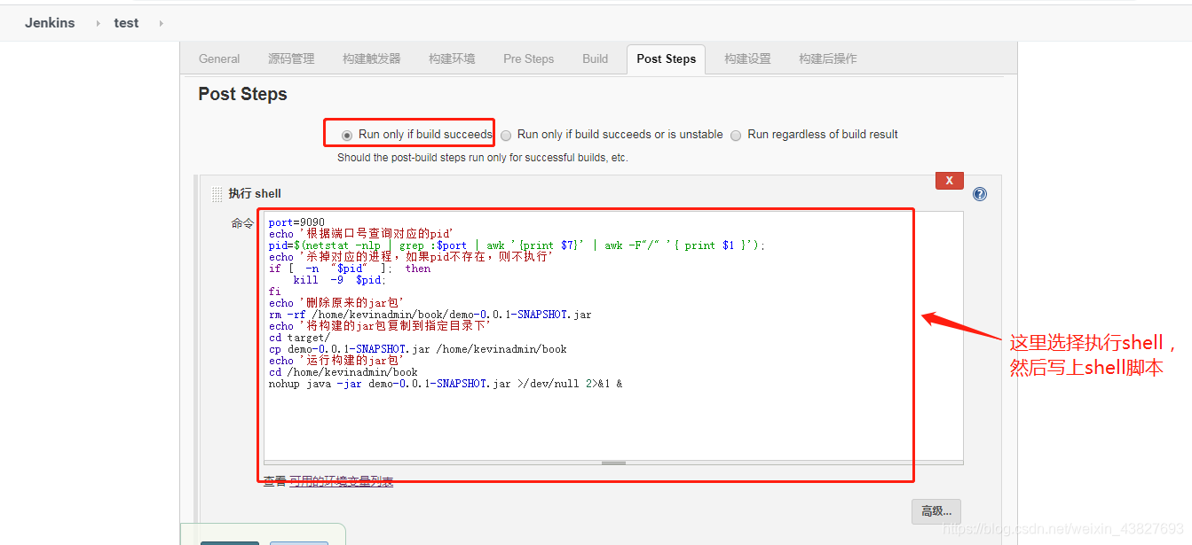
Task: Open the 构建后操作 tab
Action: pos(826,58)
